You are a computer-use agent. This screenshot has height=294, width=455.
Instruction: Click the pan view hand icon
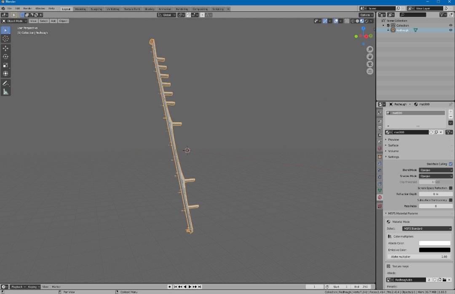[x=370, y=56]
